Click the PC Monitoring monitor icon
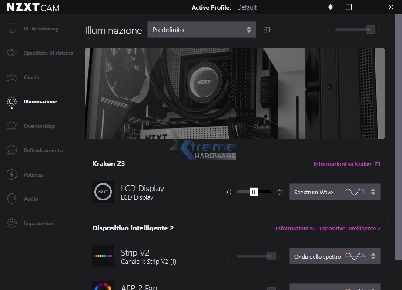Image resolution: width=402 pixels, height=290 pixels. click(12, 29)
